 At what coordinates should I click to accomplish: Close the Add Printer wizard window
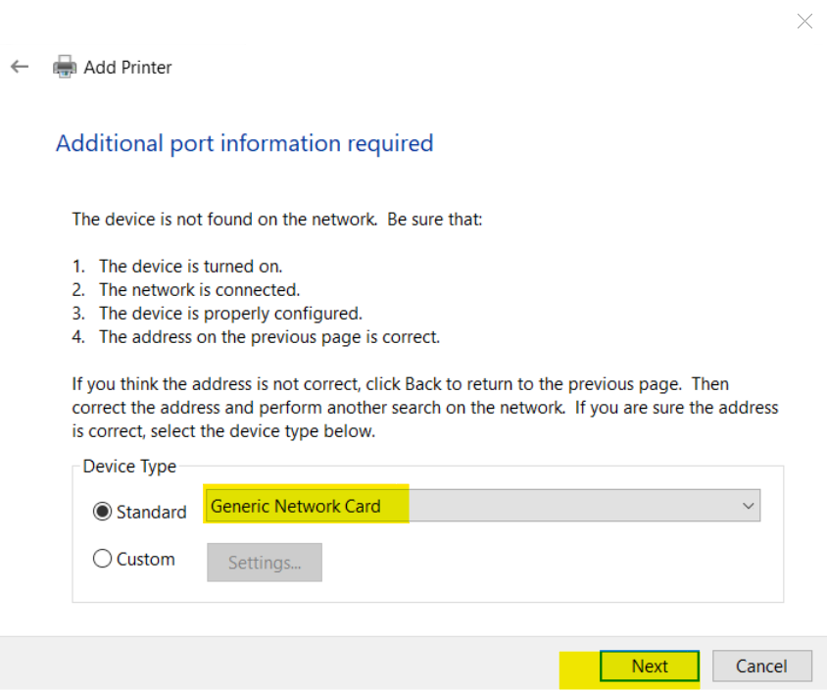tap(804, 22)
